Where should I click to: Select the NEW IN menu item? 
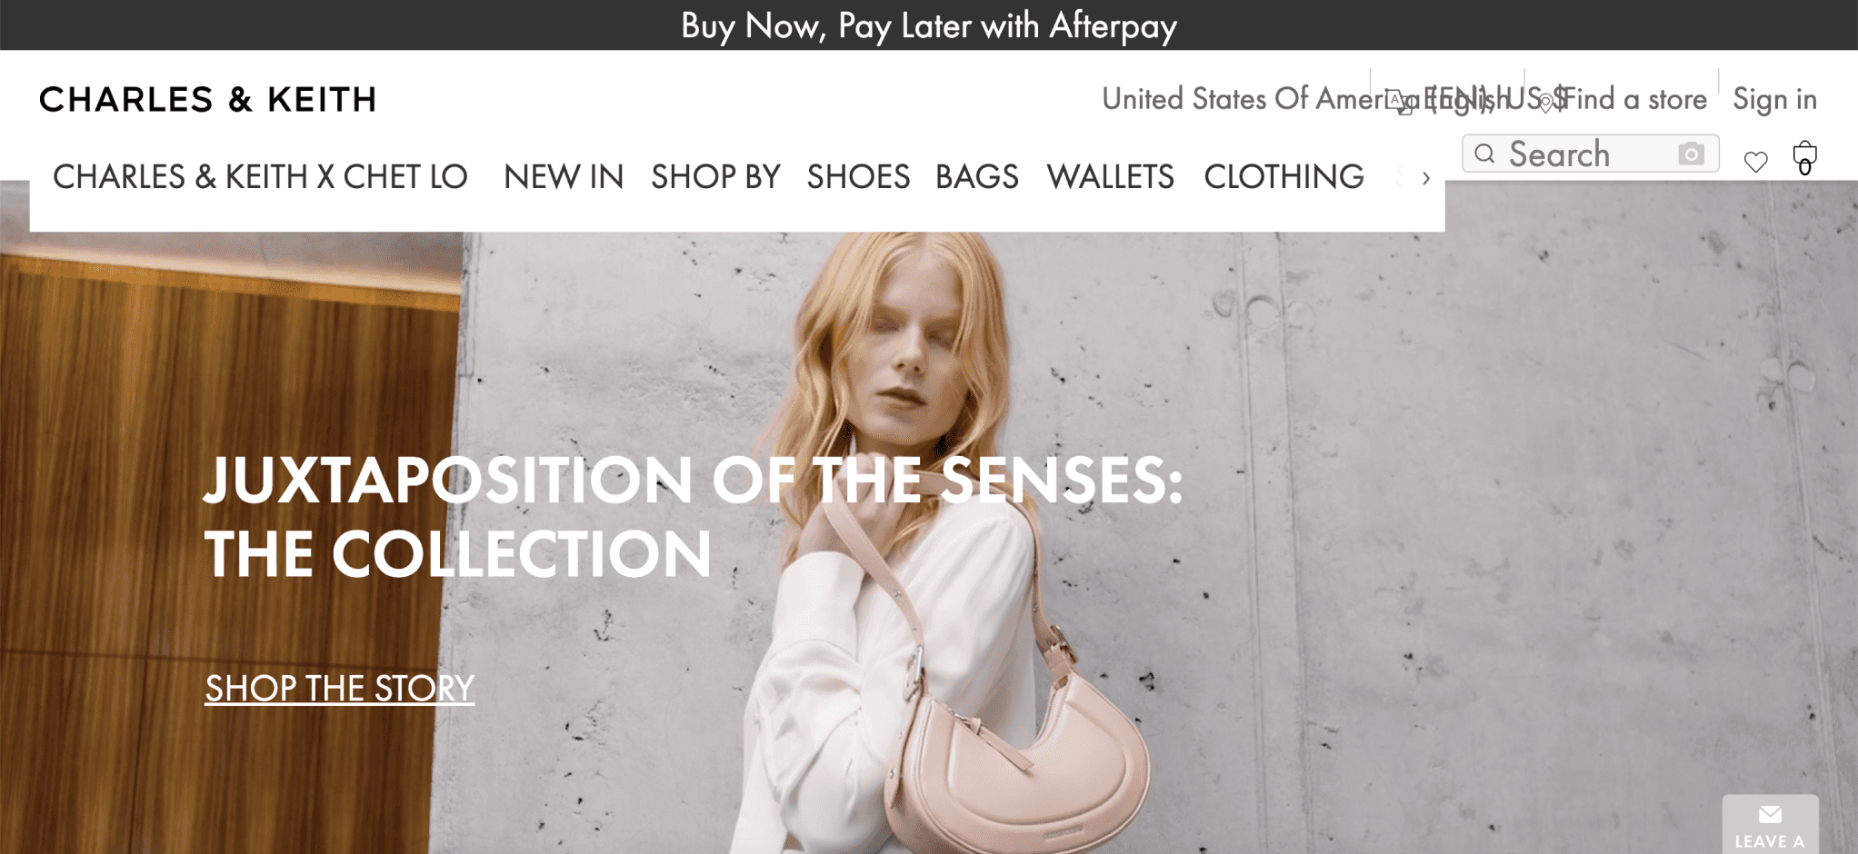pyautogui.click(x=564, y=176)
